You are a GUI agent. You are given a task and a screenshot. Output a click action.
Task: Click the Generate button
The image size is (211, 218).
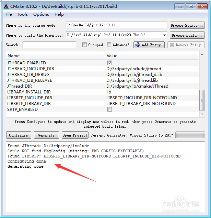(46, 135)
